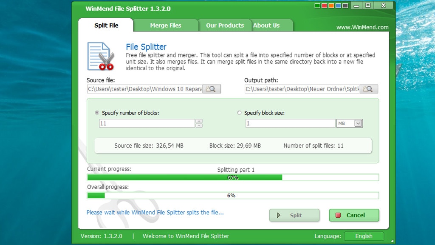Click the 'File Splitter' blue heading
This screenshot has width=435, height=245.
[146, 47]
